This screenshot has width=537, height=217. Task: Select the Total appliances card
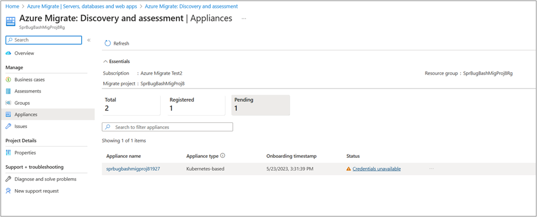tap(131, 105)
